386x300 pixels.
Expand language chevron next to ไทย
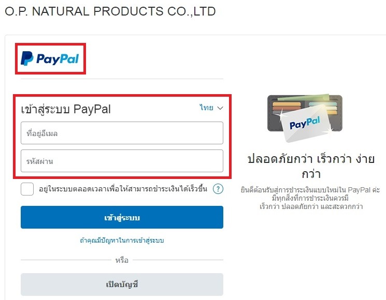click(220, 108)
